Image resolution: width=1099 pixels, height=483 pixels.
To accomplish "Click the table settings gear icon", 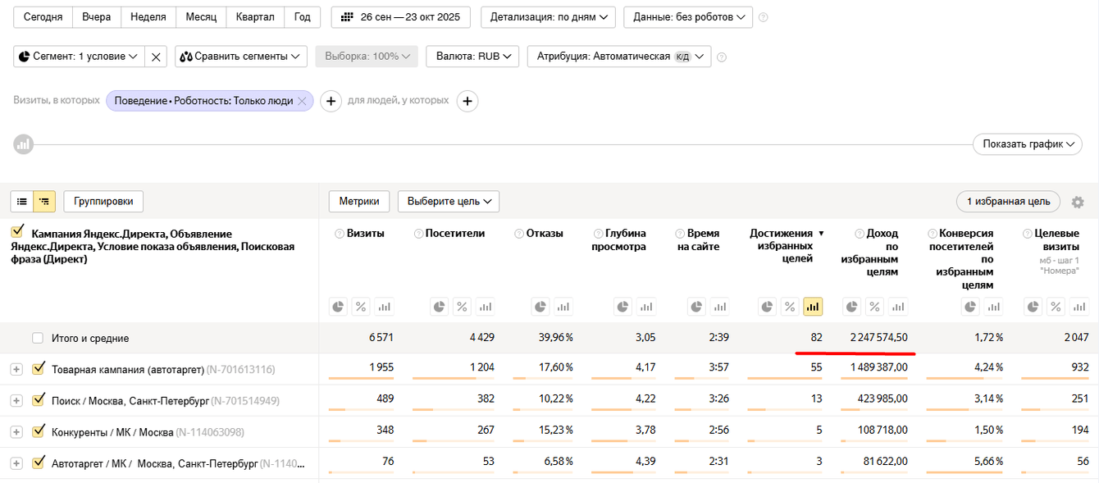I will (x=1078, y=202).
